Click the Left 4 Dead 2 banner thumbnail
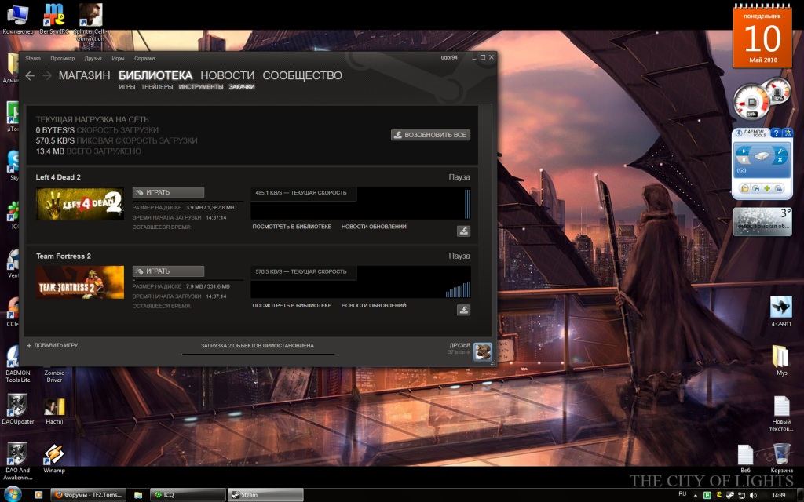The height and width of the screenshot is (502, 804). pyautogui.click(x=80, y=204)
